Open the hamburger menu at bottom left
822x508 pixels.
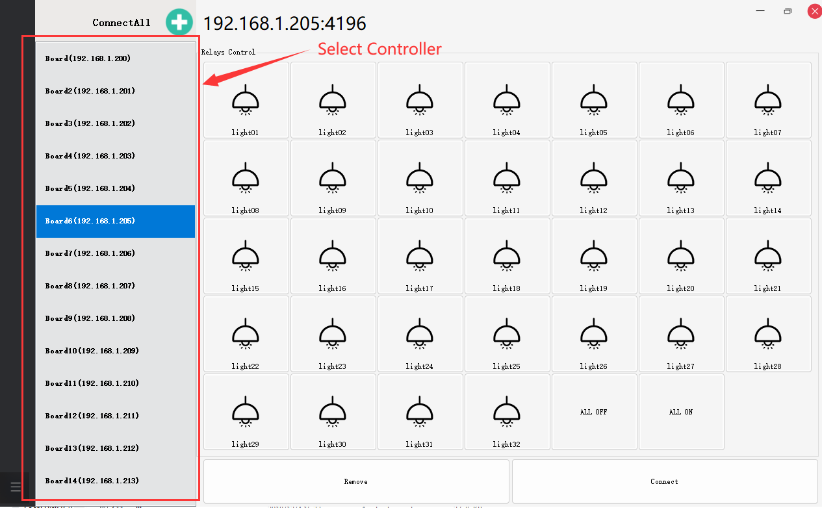point(16,487)
